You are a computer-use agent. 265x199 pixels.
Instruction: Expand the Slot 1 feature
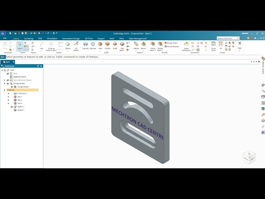pyautogui.click(x=8, y=97)
